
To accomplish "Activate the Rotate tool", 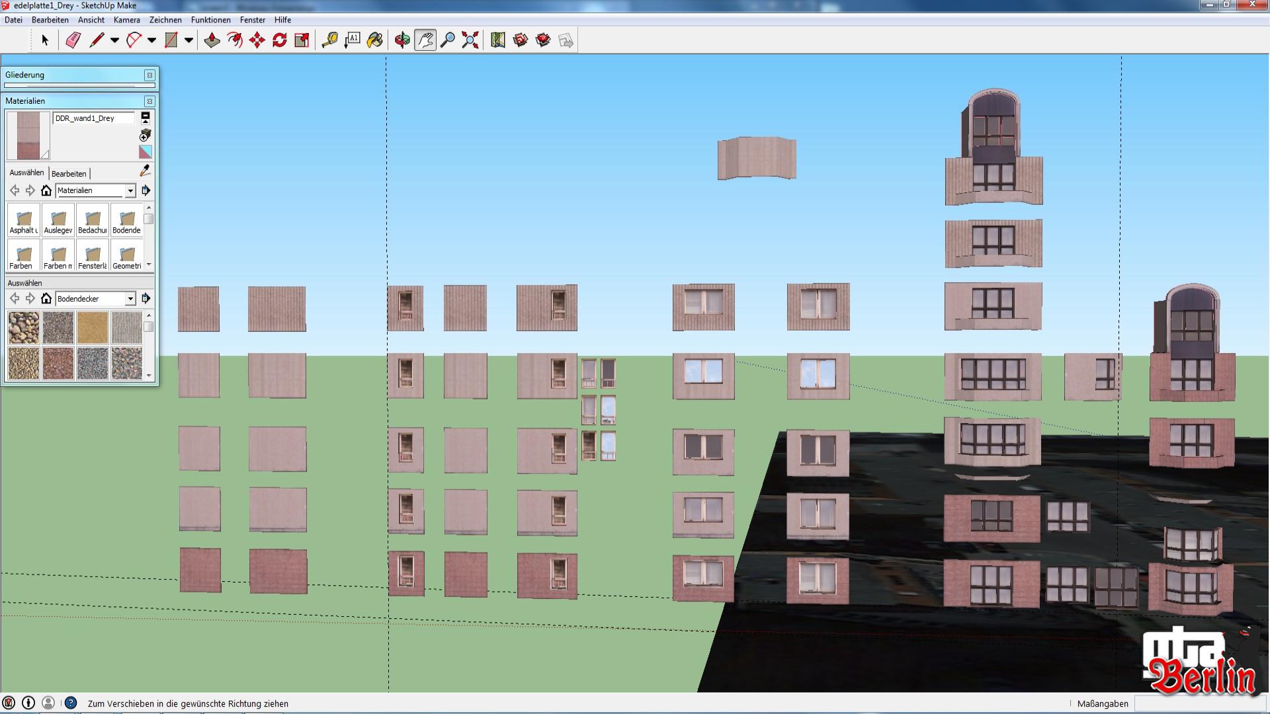I will tap(279, 40).
